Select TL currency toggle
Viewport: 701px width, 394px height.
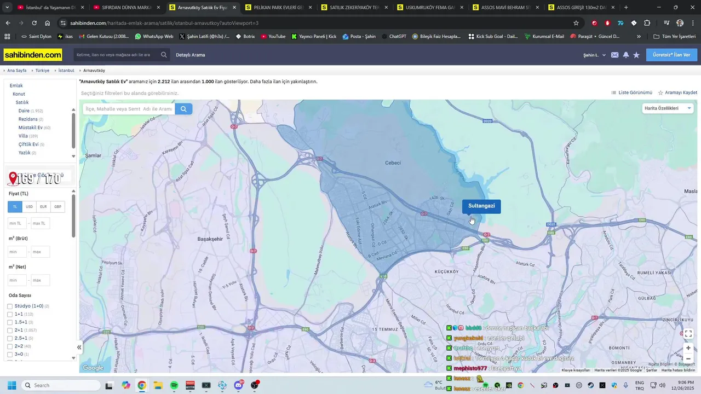pyautogui.click(x=15, y=207)
